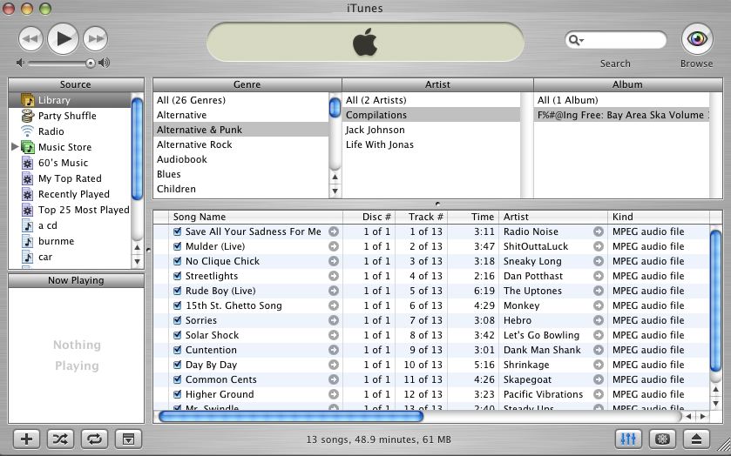This screenshot has height=456, width=731.
Task: Skip to the next track
Action: [x=95, y=38]
